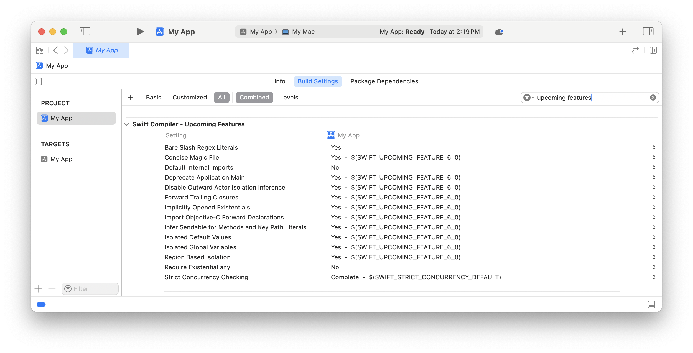This screenshot has width=693, height=353.
Task: Open Default Internal Imports value popup
Action: click(x=654, y=167)
